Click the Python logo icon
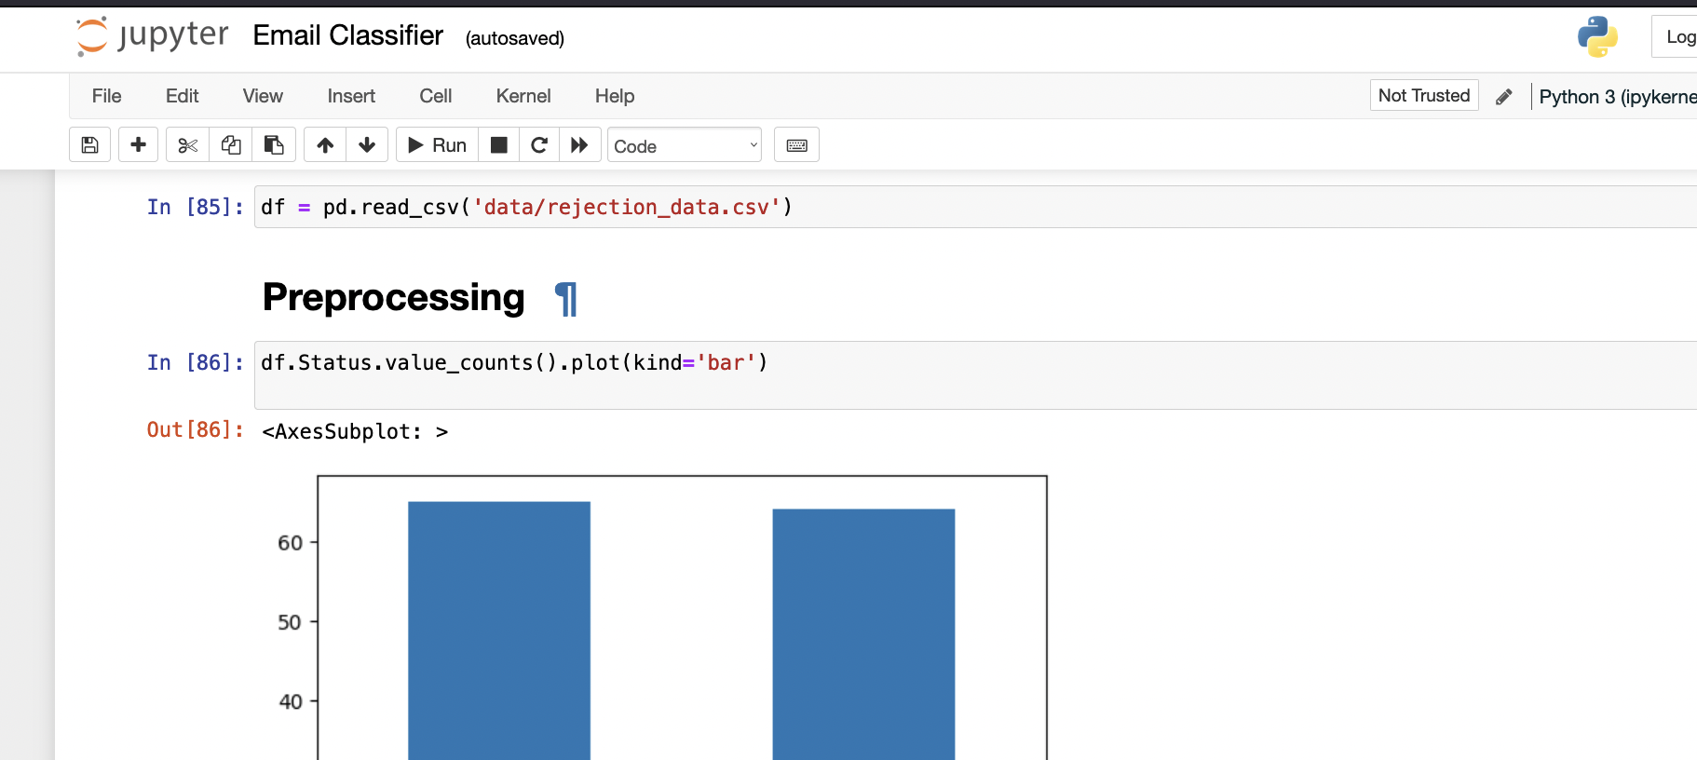 tap(1597, 37)
